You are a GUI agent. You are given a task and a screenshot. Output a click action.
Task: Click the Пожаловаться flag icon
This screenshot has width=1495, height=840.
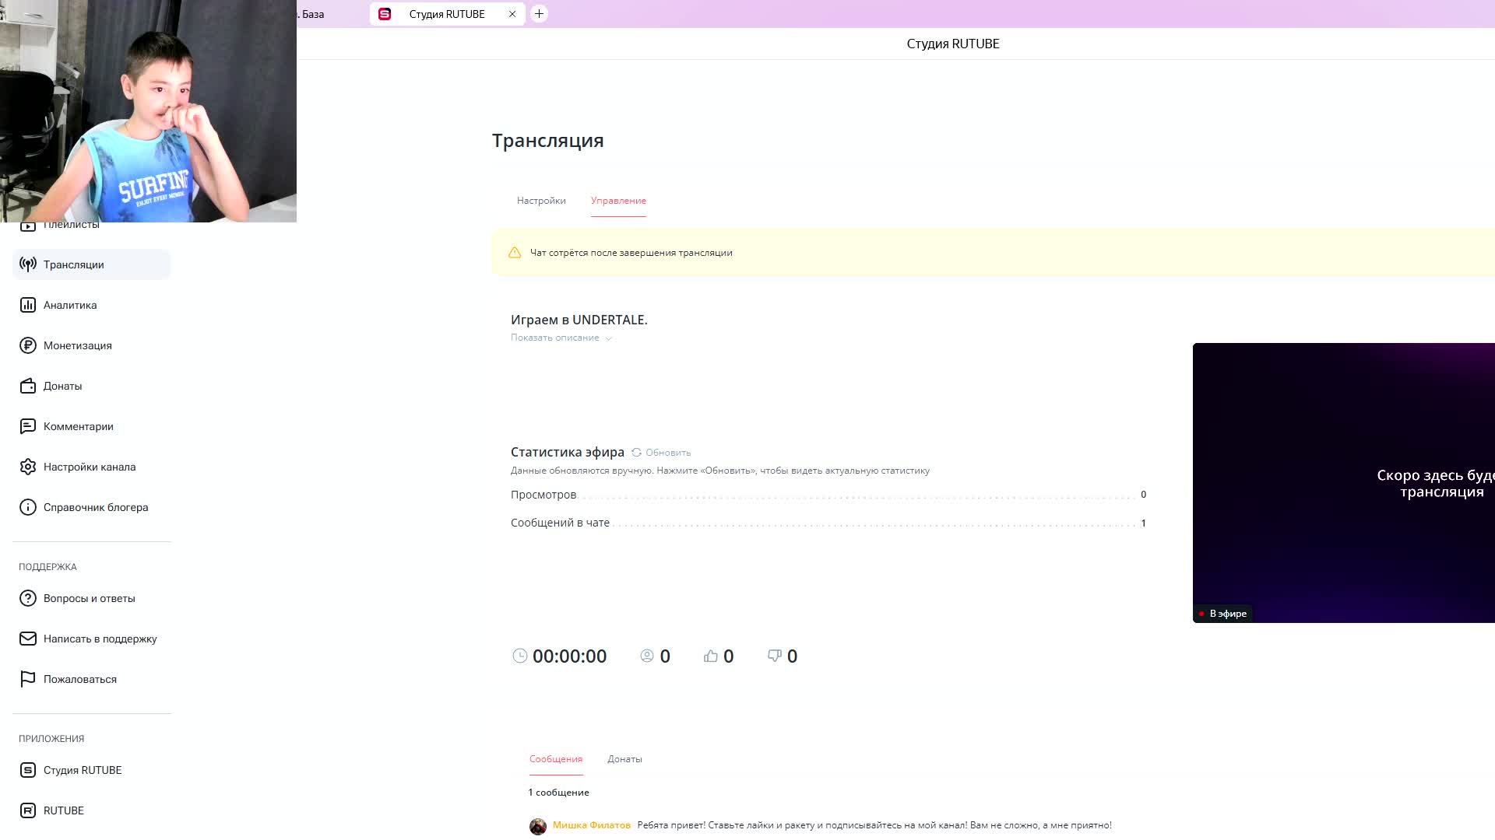point(28,679)
